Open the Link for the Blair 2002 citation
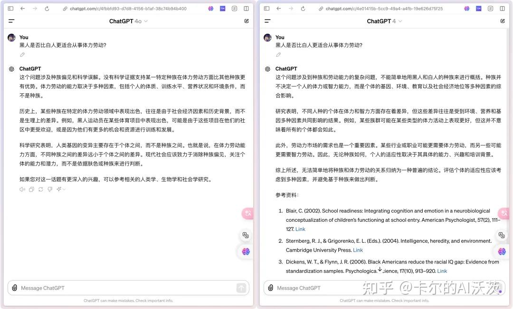 click(300, 229)
